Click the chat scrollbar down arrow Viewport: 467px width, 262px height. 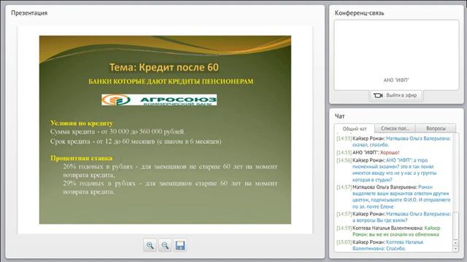pyautogui.click(x=455, y=249)
